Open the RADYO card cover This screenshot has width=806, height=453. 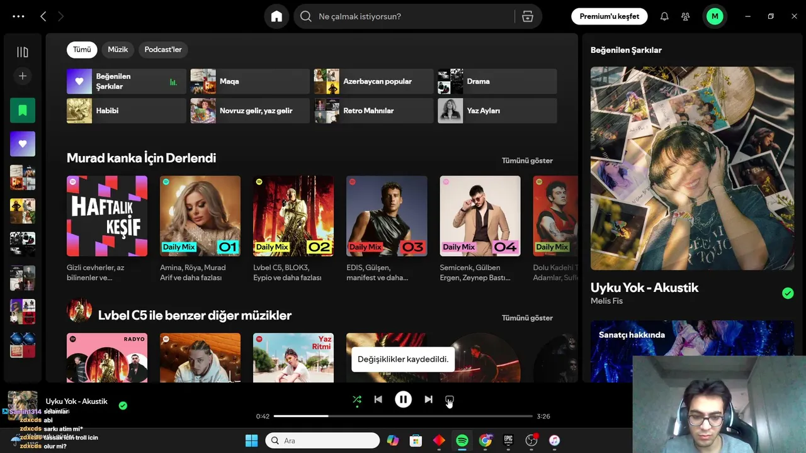[107, 357]
